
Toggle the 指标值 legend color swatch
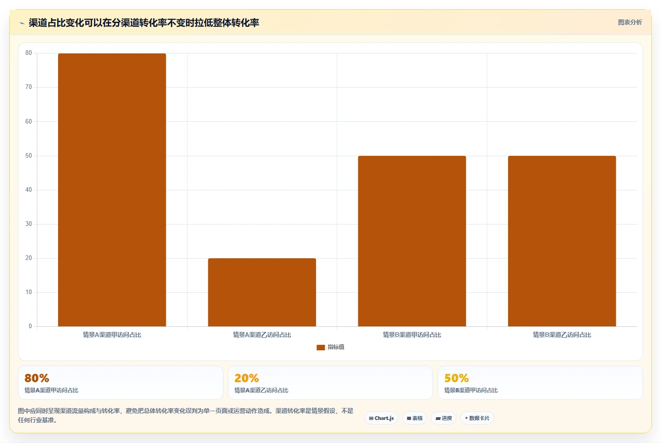[x=321, y=347]
